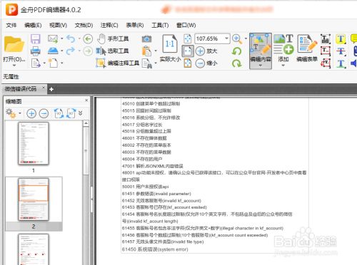Click the Print icon
This screenshot has height=265, width=357.
(36, 51)
